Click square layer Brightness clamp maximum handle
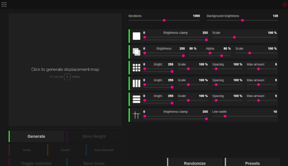The image size is (288, 166). 206,40
